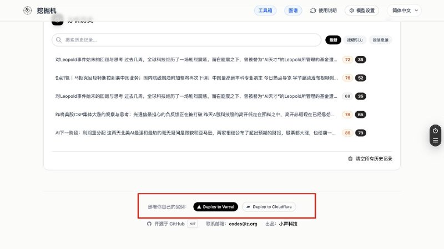Open the 小声科技 link in footer
The image size is (444, 249).
coord(288,224)
